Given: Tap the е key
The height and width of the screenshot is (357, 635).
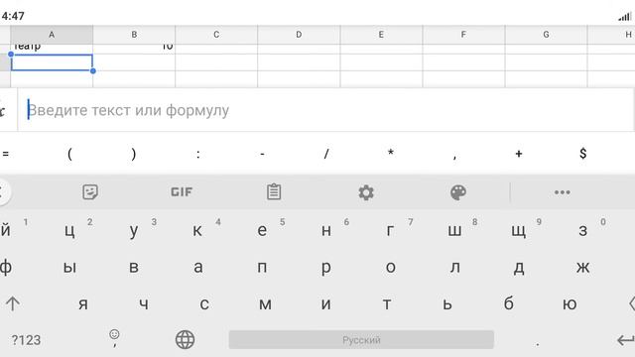Looking at the screenshot, I should click(x=262, y=231).
